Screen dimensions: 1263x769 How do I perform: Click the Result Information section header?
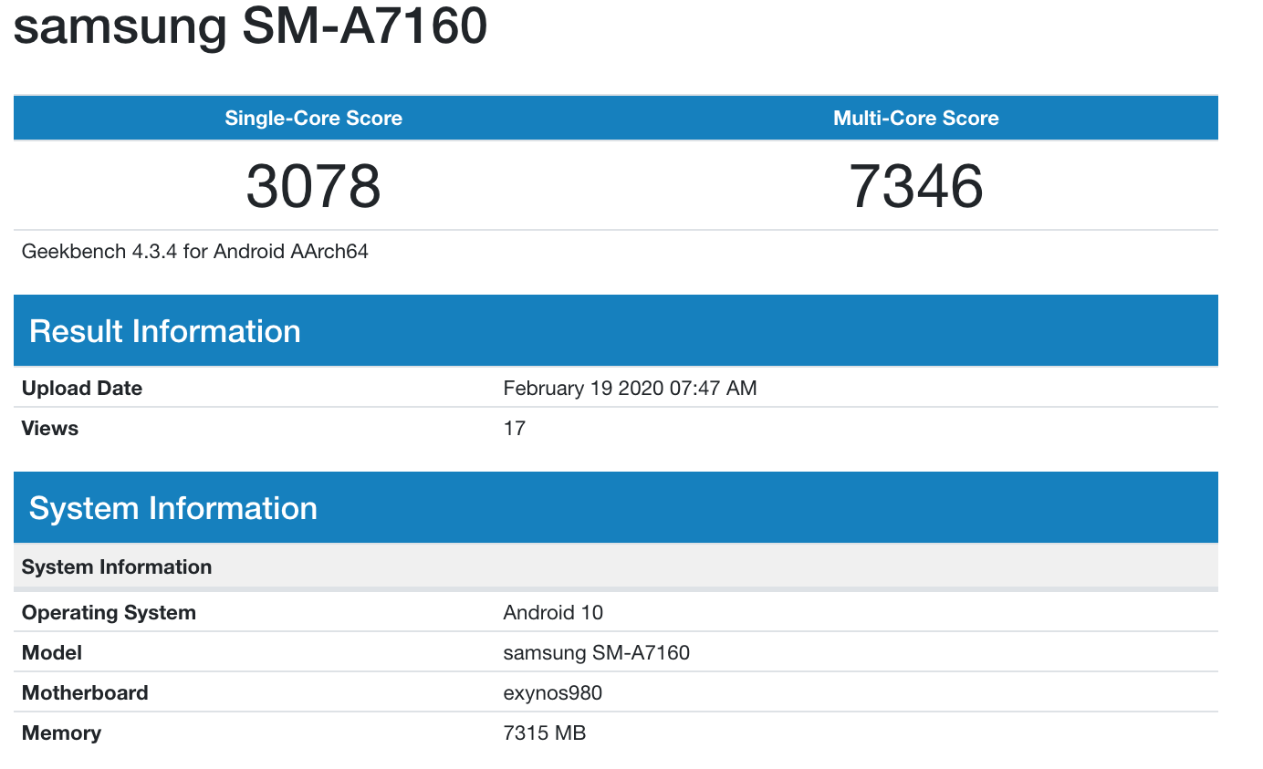click(x=165, y=331)
